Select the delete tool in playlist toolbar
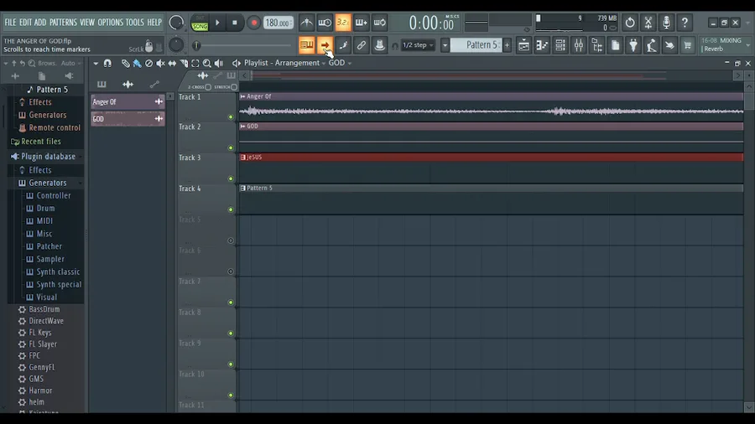 148,63
